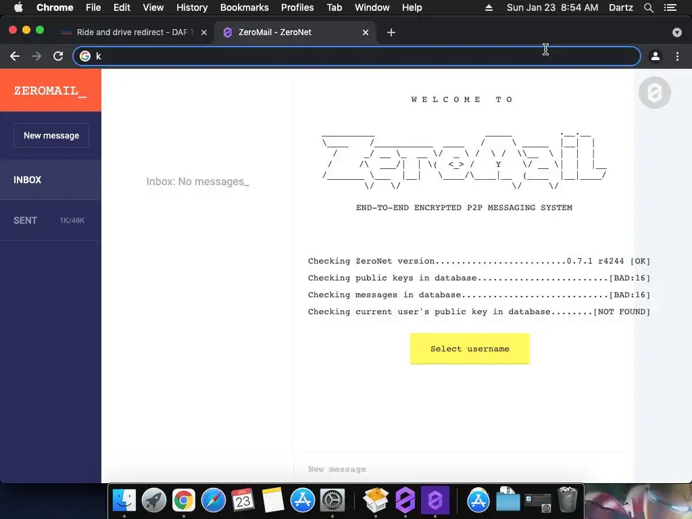Viewport: 692px width, 519px height.
Task: Open Finder from the Dock
Action: [124, 501]
